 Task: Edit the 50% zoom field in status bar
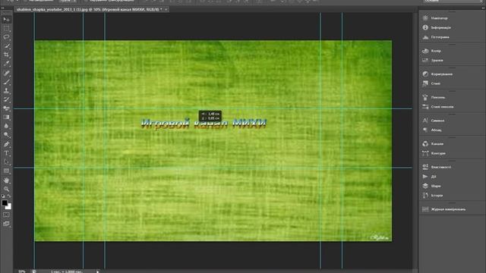[x=22, y=271]
